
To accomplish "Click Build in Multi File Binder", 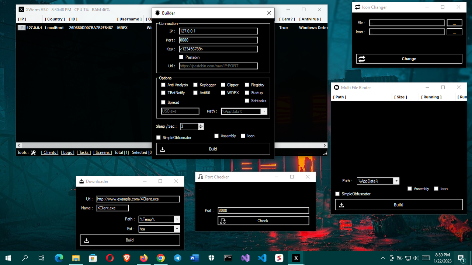I will 398,204.
